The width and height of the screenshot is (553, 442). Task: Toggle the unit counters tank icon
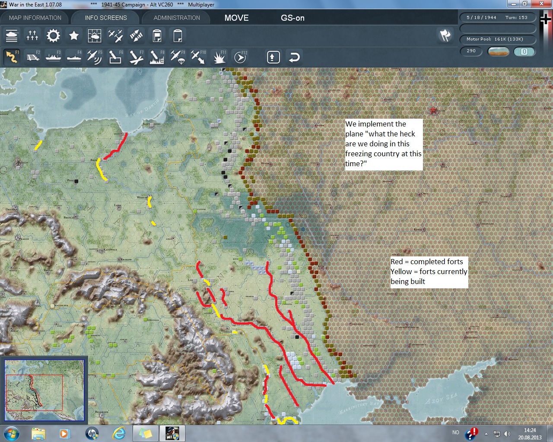(x=12, y=35)
